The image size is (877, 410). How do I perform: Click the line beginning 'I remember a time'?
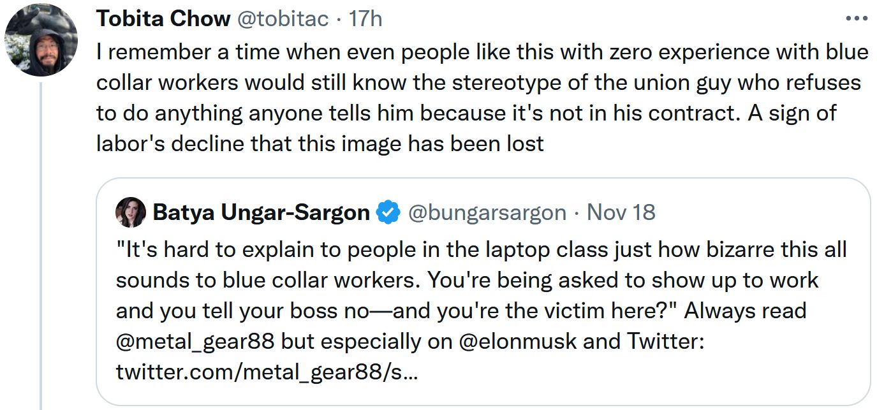coord(482,52)
